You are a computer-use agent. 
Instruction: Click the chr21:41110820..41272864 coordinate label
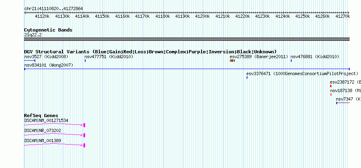pos(54,9)
